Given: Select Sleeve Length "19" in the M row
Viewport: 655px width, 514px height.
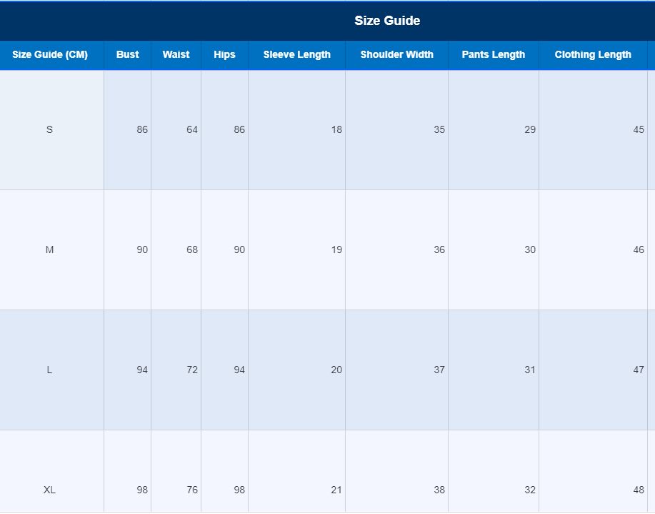Looking at the screenshot, I should [x=336, y=249].
